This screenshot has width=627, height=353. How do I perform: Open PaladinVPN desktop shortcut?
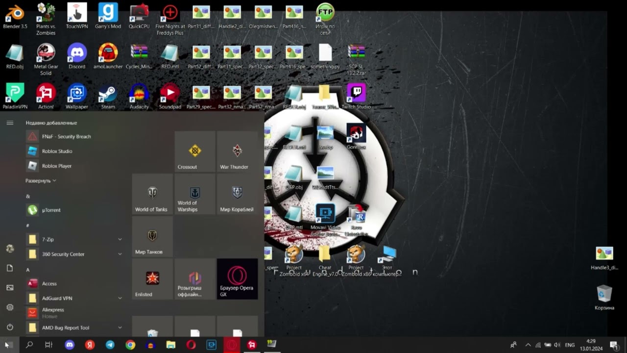15,97
